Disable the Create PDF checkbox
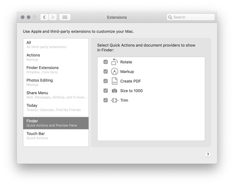Screen dimensions: 234x186 (x=106, y=81)
